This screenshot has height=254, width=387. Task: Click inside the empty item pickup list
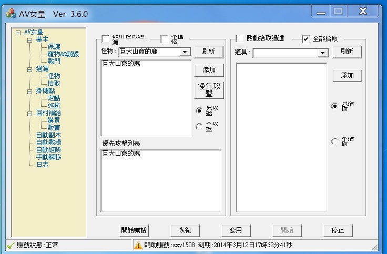(282, 137)
